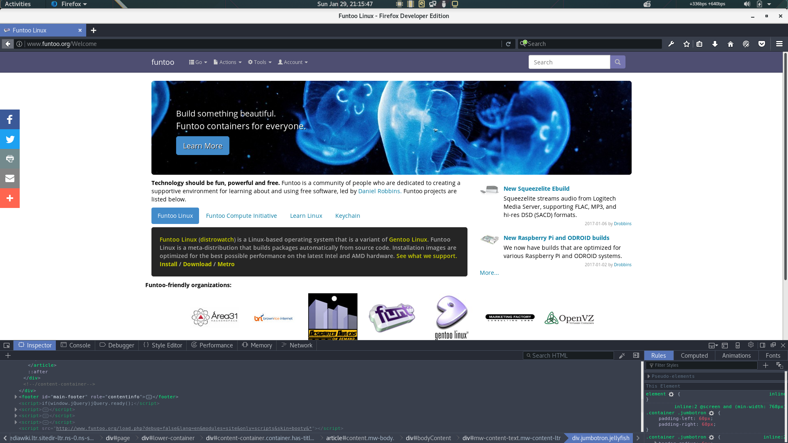Pick an element with the devtools picker icon

click(7, 345)
